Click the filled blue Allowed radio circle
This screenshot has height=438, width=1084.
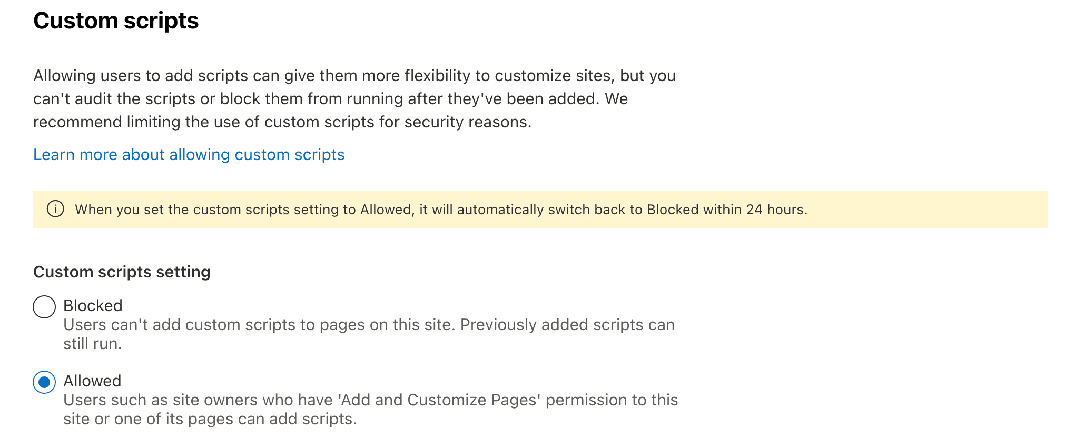(x=44, y=382)
